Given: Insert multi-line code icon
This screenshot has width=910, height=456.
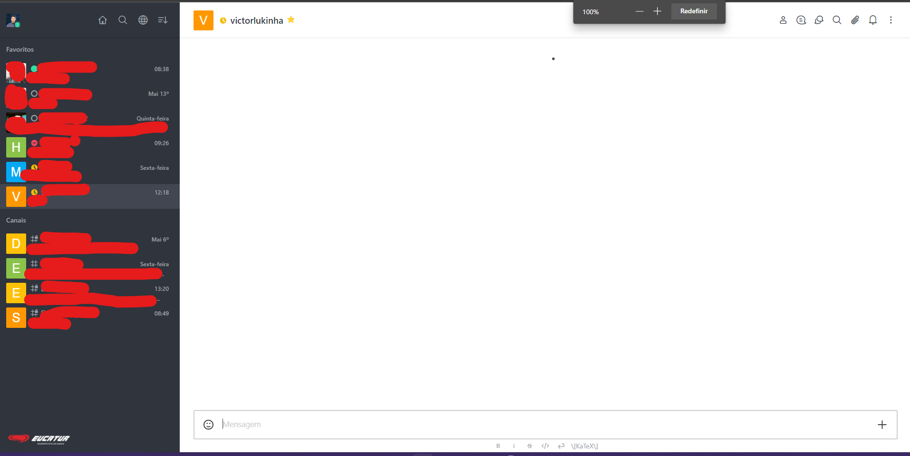Looking at the screenshot, I should [x=561, y=446].
